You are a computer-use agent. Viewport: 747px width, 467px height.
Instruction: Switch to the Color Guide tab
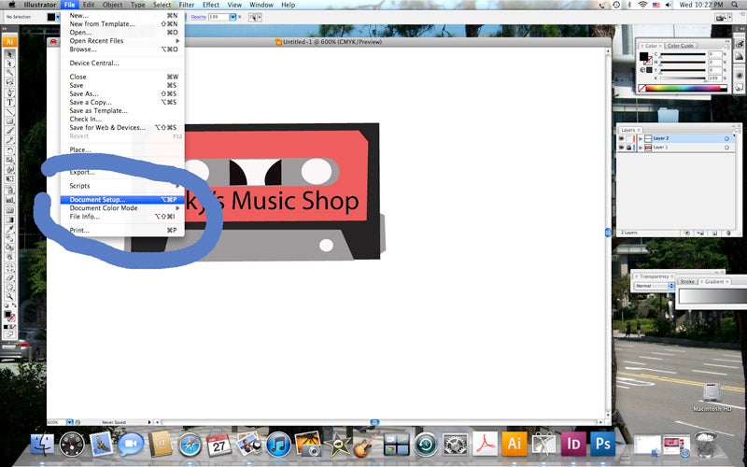pyautogui.click(x=680, y=46)
